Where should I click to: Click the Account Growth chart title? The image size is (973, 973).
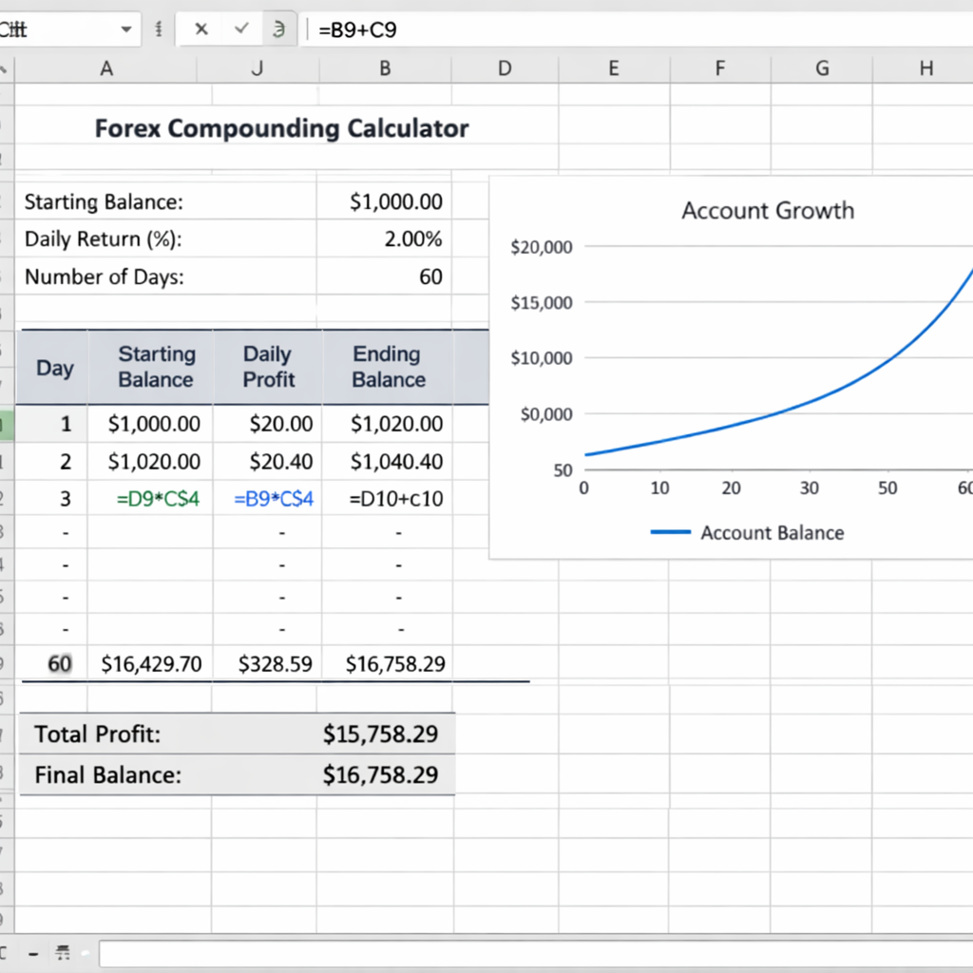[767, 210]
